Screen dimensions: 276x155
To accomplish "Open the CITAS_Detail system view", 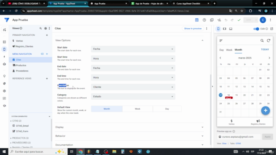I will click(22, 126).
